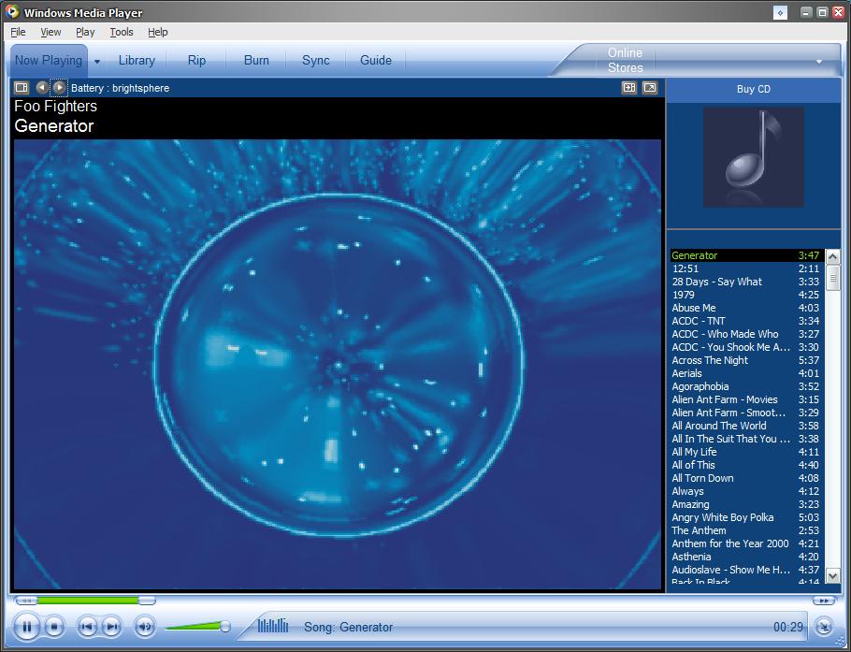
Task: Click the Battery : brightsphere visualization label
Action: pyautogui.click(x=120, y=88)
